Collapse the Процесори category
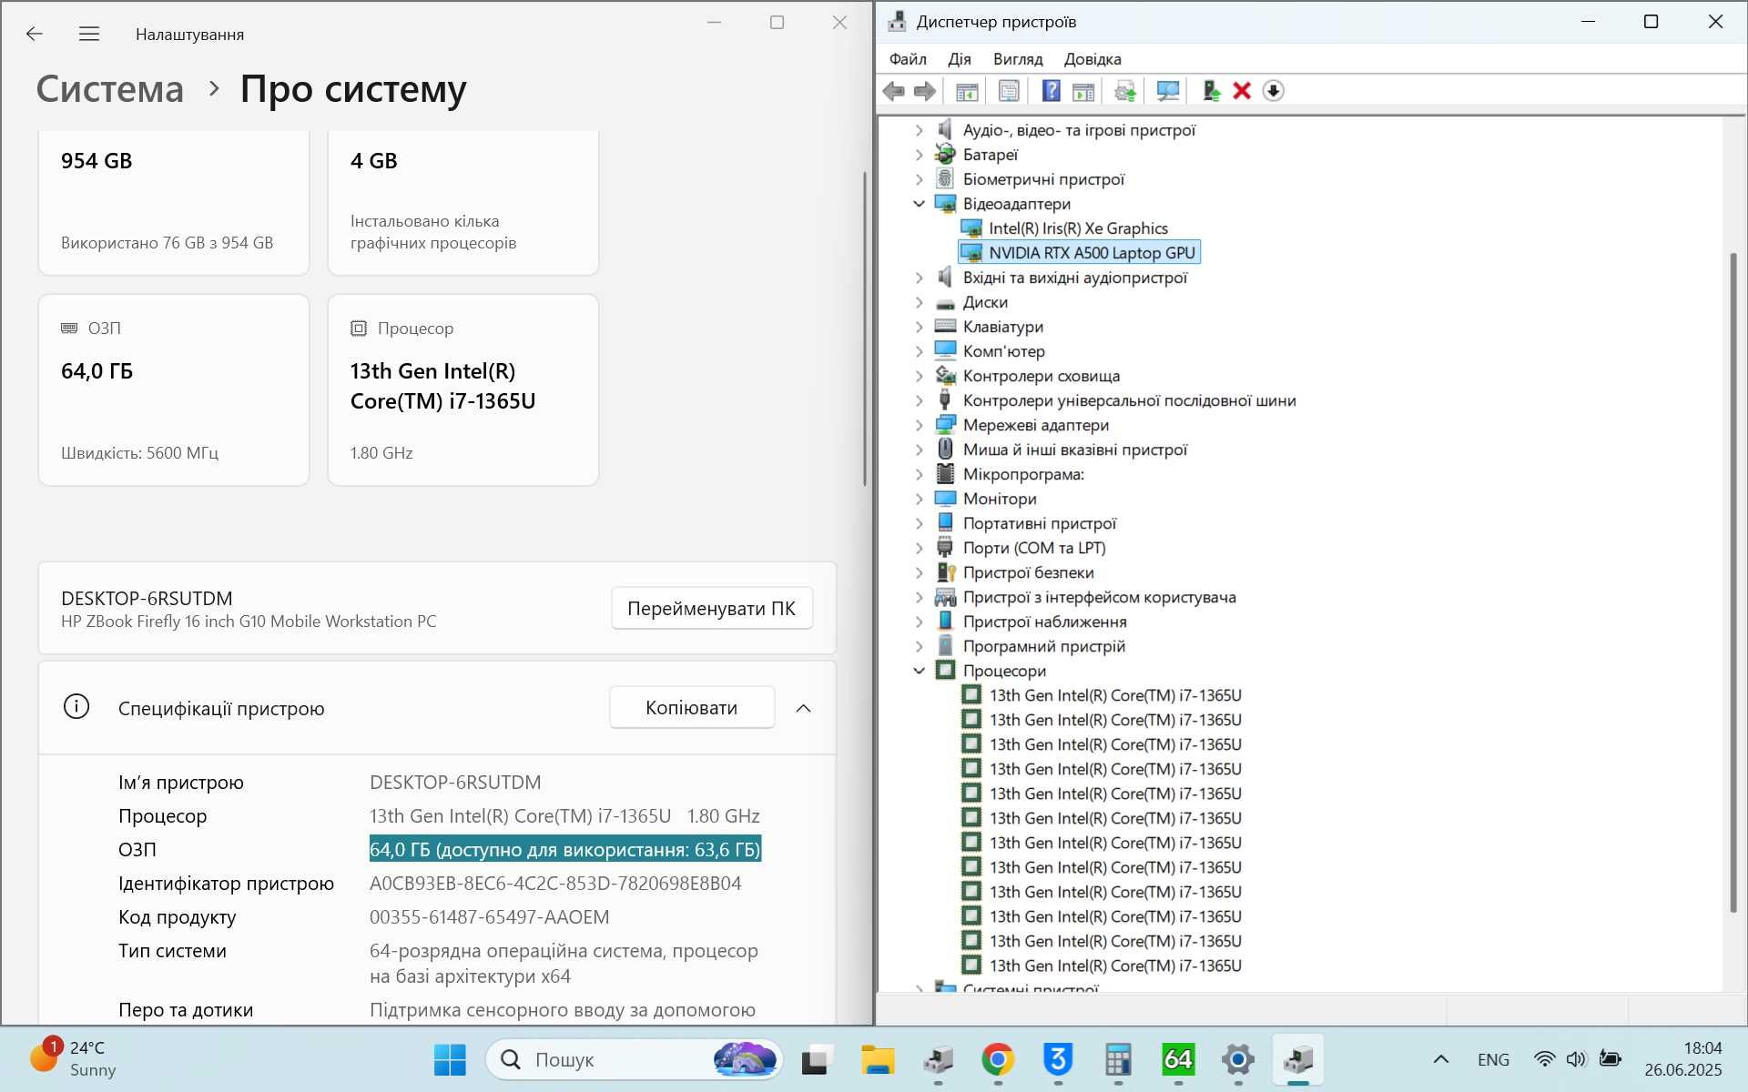This screenshot has height=1092, width=1748. (x=919, y=671)
